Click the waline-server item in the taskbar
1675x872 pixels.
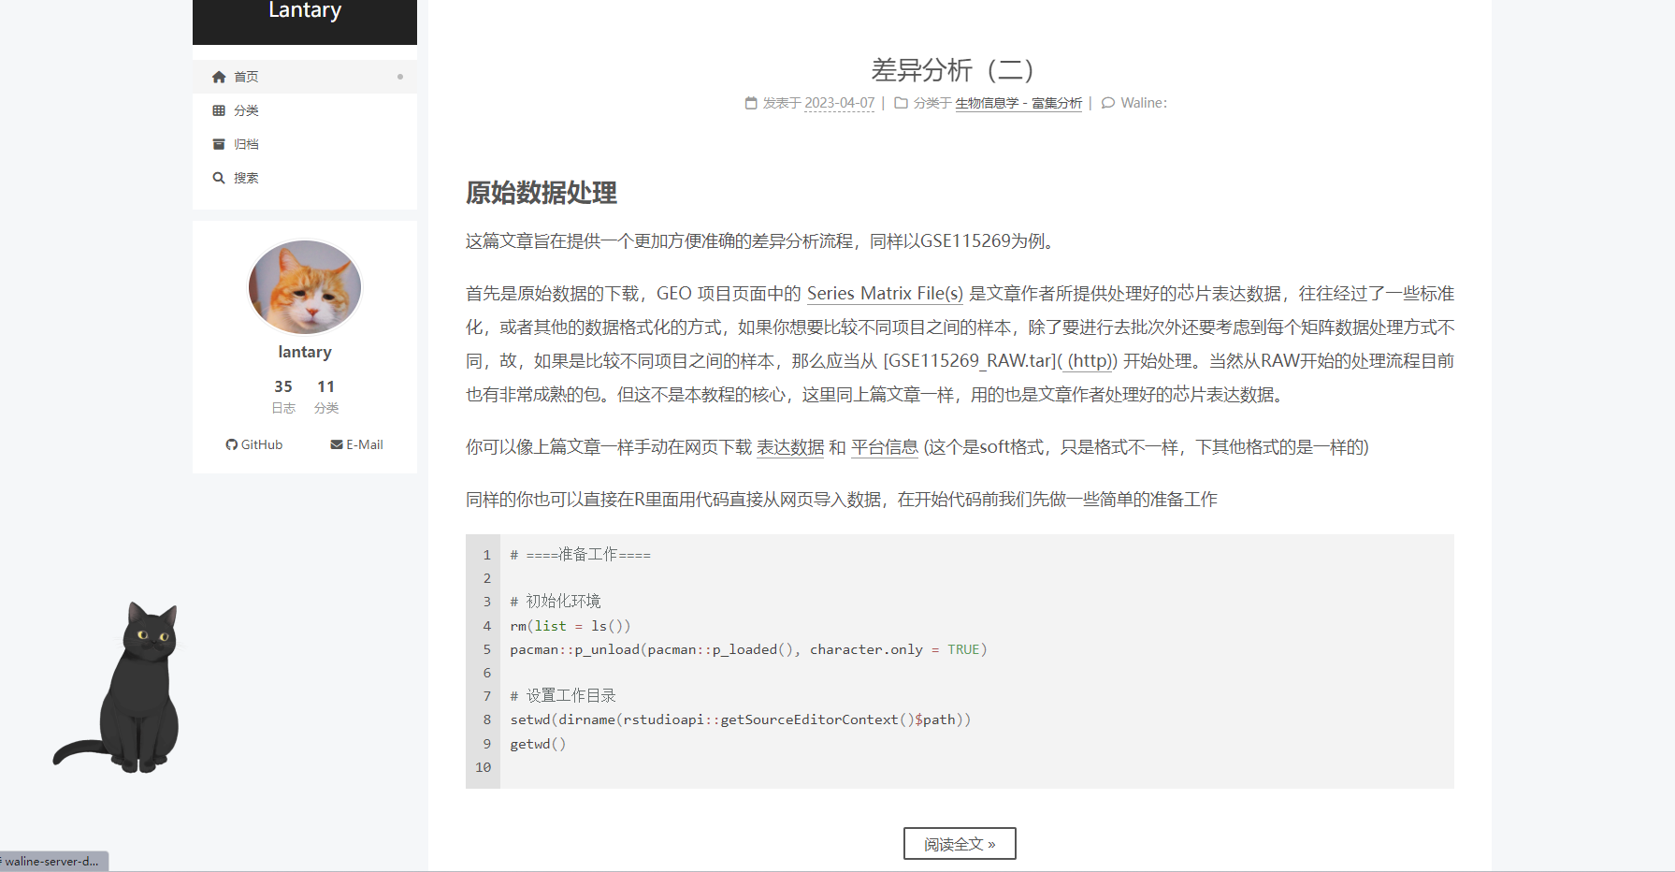[x=51, y=862]
